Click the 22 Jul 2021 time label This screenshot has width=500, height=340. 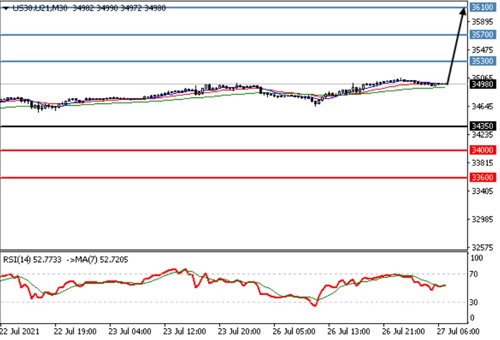20,331
